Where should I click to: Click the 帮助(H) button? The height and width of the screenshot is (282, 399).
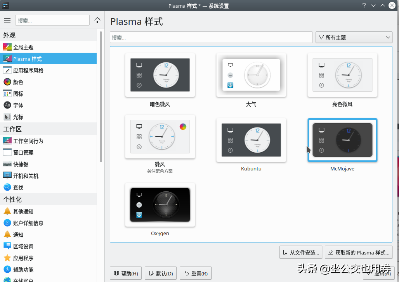click(126, 273)
